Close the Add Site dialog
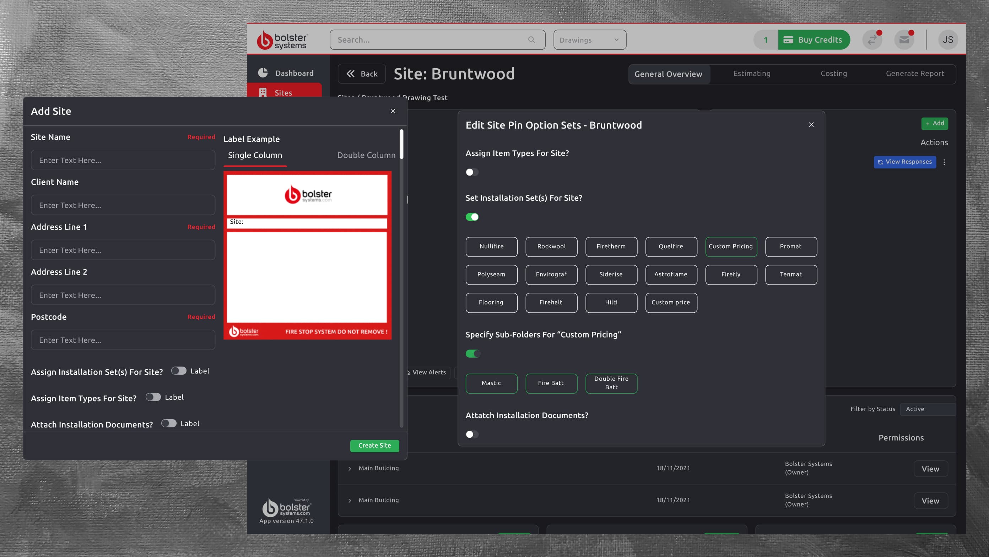The height and width of the screenshot is (557, 989). point(393,111)
